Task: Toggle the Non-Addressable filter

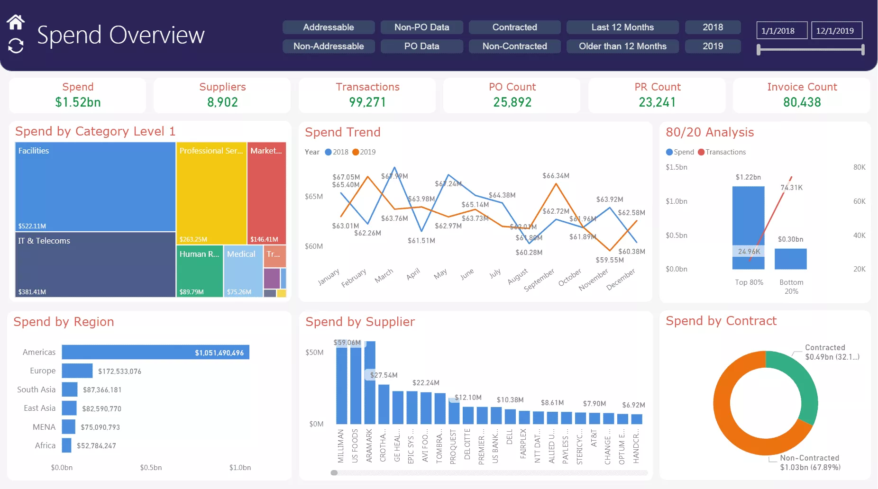Action: tap(328, 46)
